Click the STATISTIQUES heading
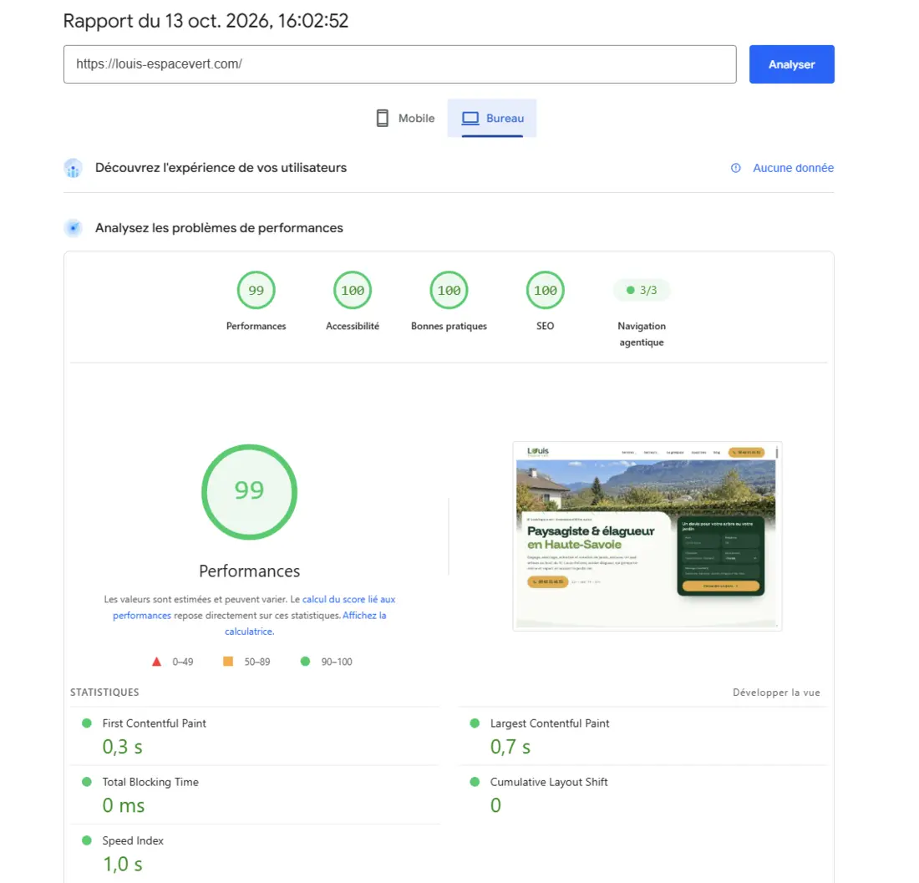 [104, 693]
